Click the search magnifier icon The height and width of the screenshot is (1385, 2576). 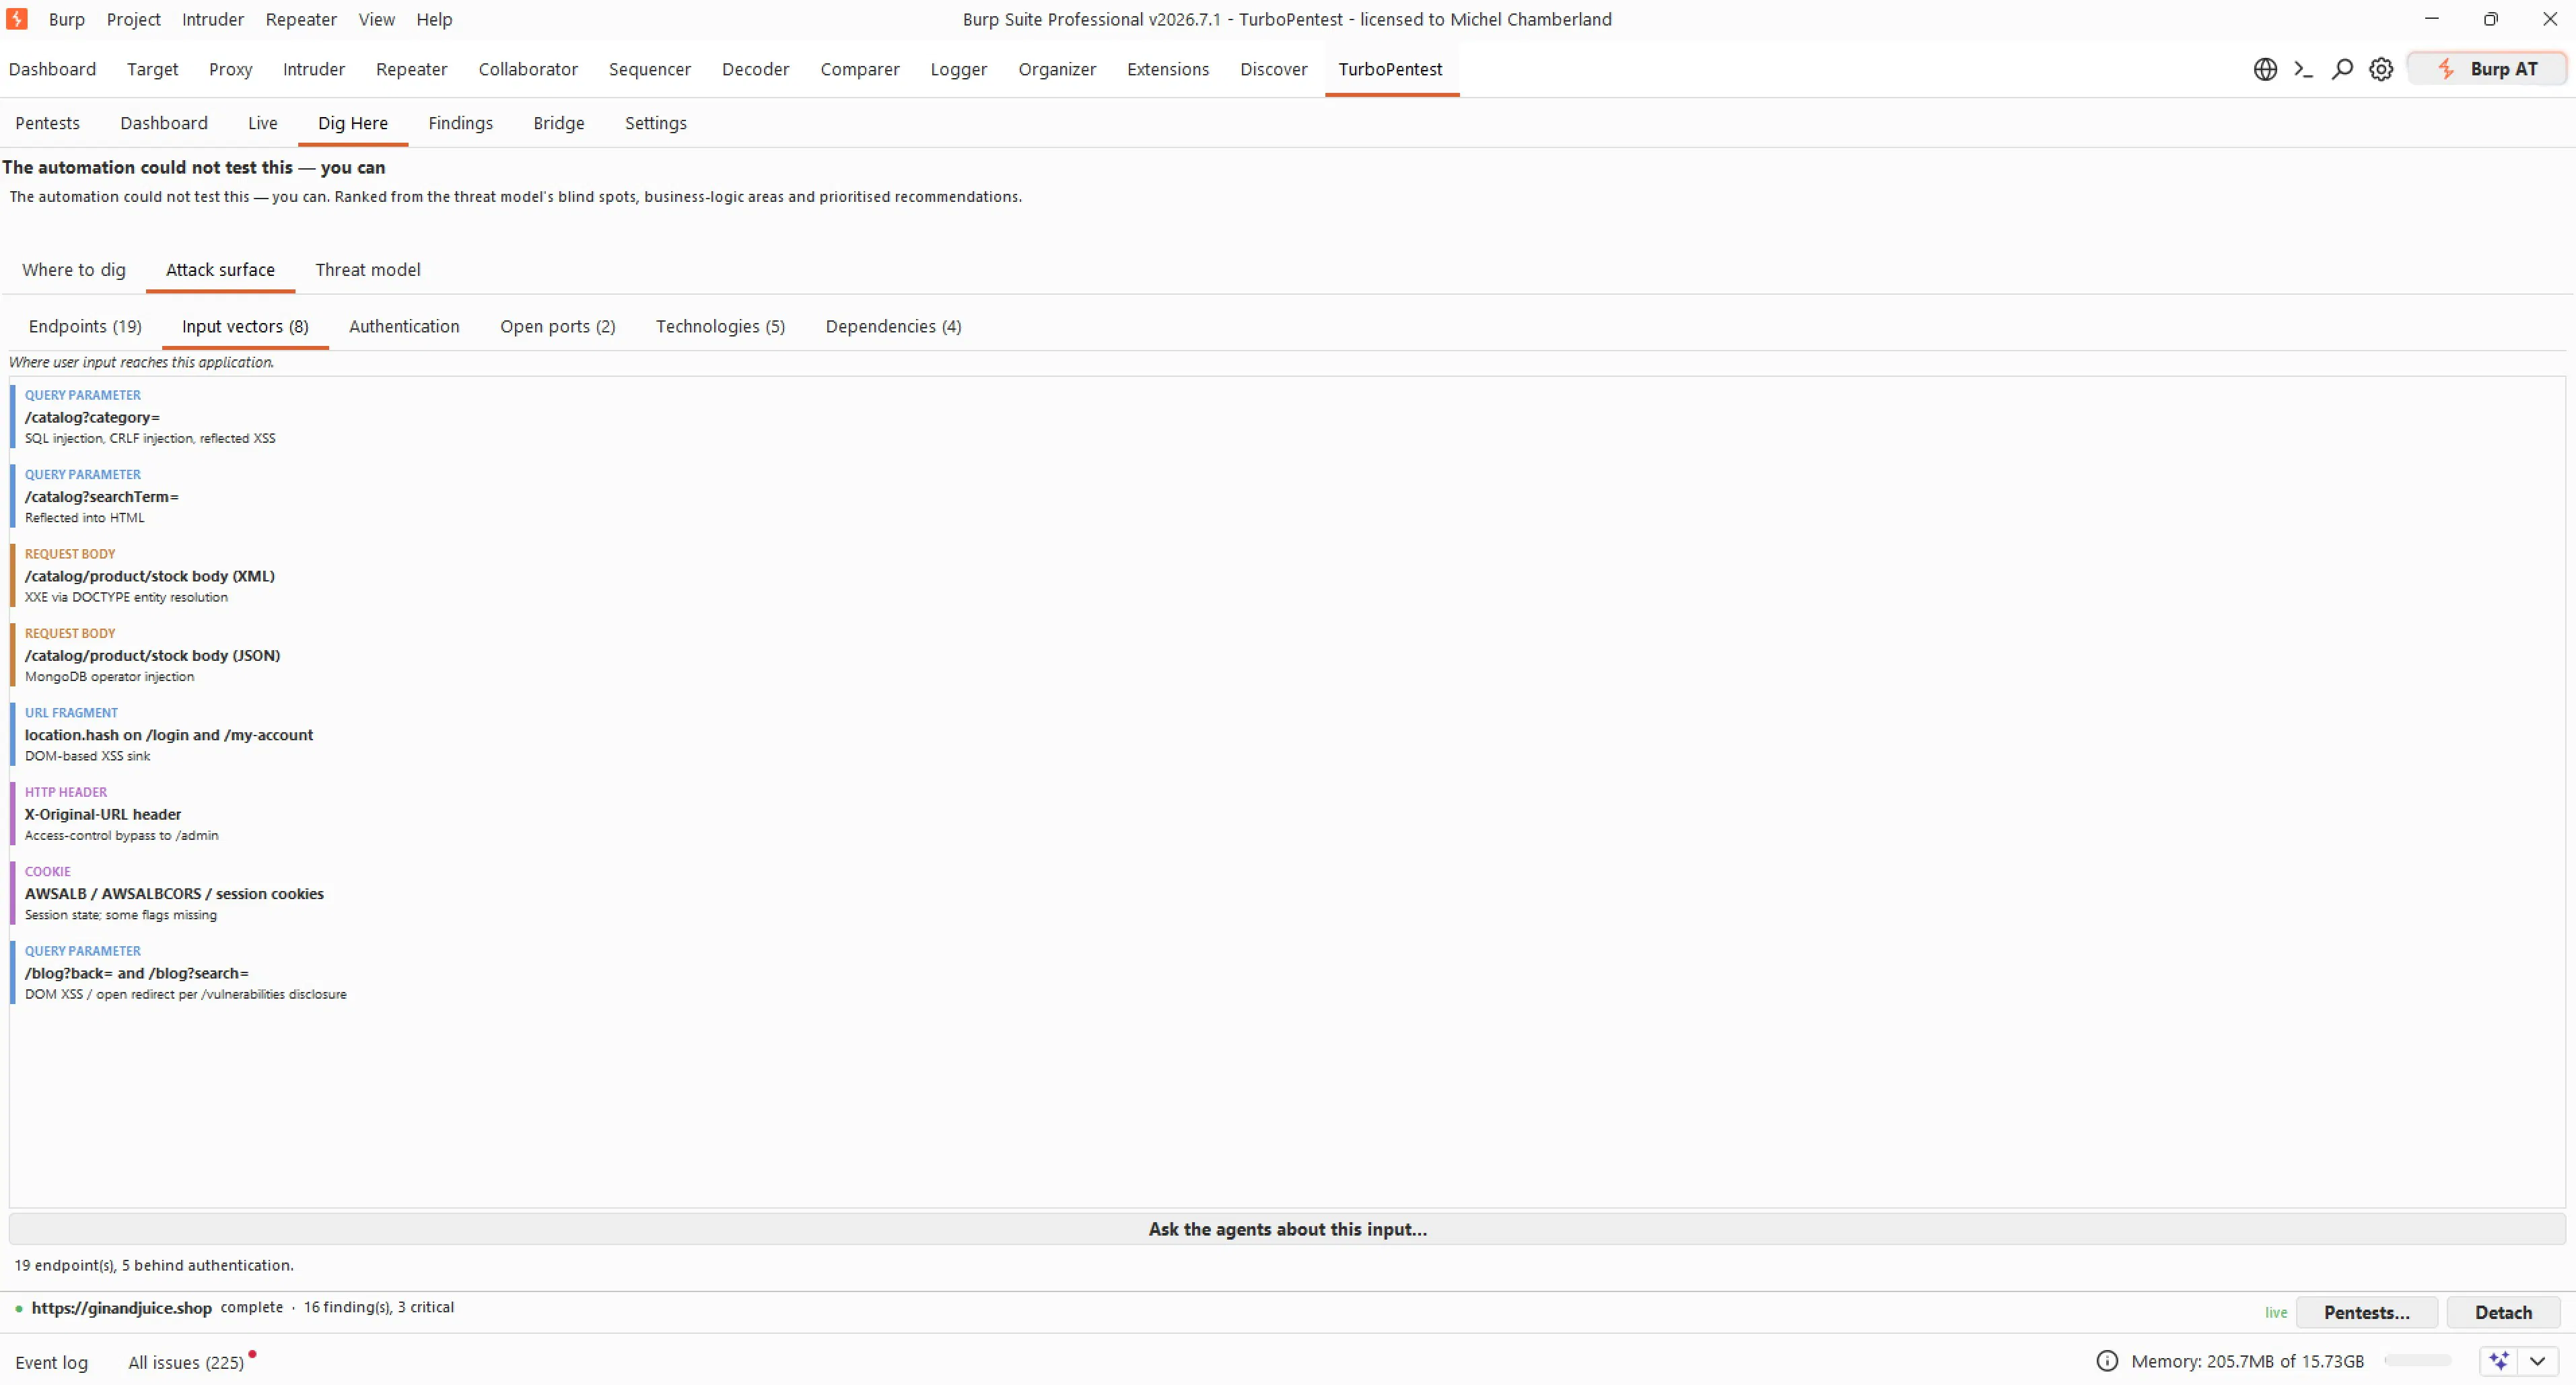[2342, 69]
